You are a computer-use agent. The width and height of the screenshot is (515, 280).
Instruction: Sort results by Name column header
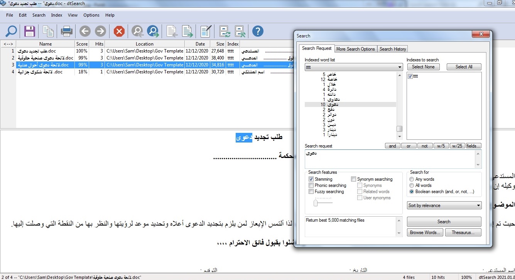coord(46,44)
